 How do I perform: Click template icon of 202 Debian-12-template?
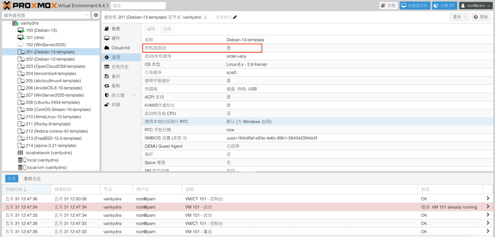point(21,59)
